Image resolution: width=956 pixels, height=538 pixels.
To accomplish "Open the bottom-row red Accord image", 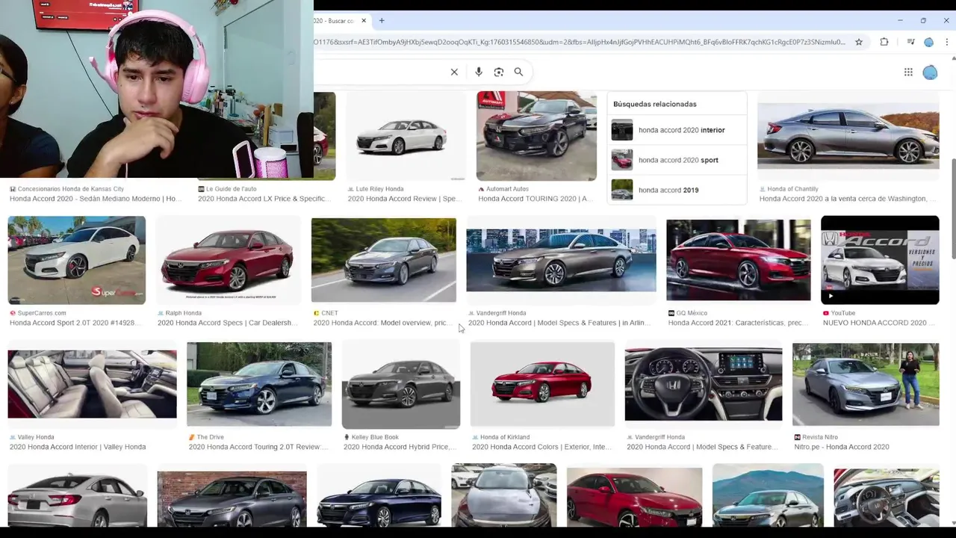I will [634, 497].
